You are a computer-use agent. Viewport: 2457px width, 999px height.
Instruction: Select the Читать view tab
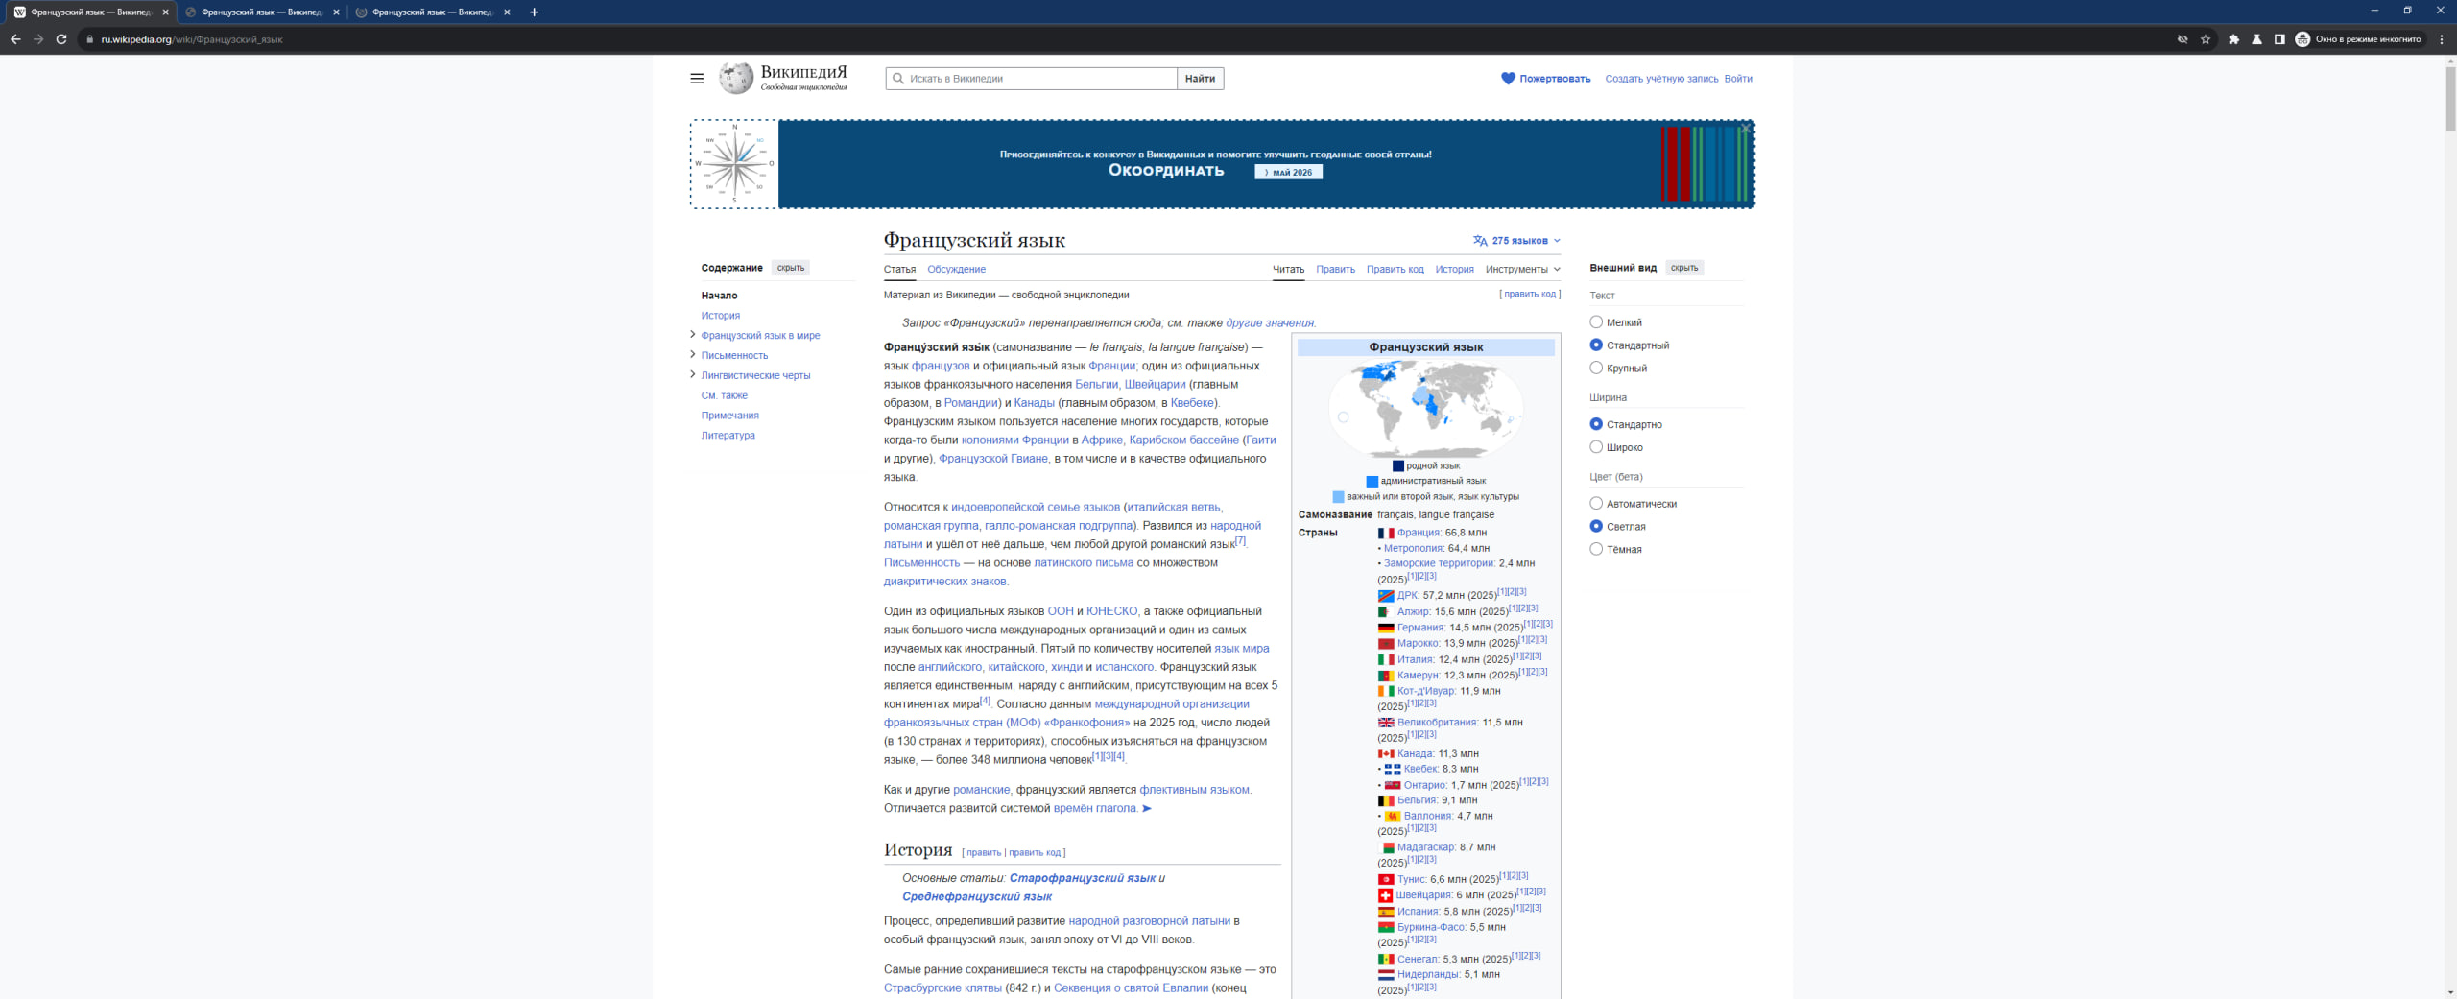(x=1288, y=270)
